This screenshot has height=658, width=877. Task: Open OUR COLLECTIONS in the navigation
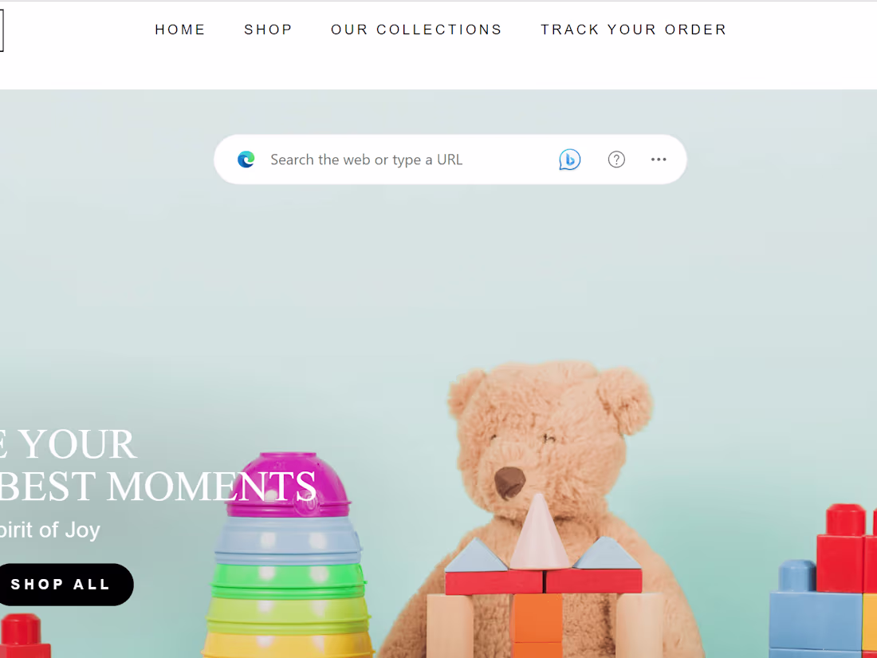point(417,29)
